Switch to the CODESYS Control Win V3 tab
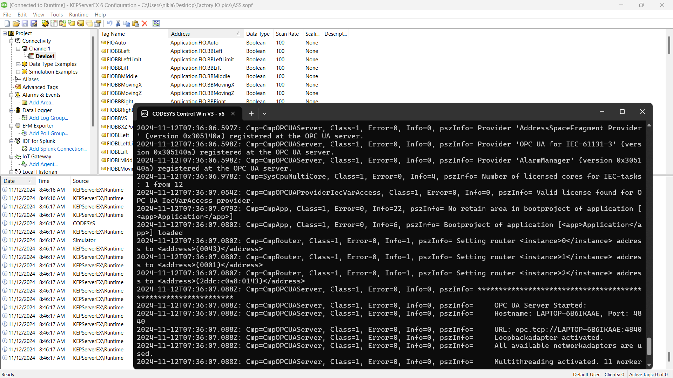 pos(188,114)
